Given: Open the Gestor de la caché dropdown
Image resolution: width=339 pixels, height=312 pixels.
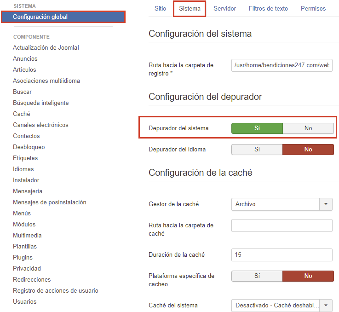Looking at the screenshot, I should coord(282,204).
